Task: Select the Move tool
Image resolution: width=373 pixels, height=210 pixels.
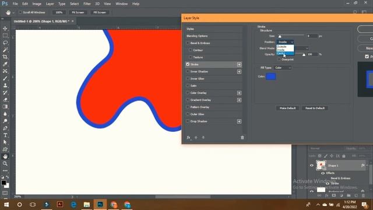Action: pos(5,29)
